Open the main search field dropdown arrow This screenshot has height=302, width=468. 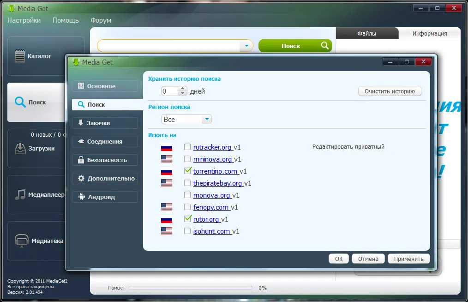pos(246,46)
